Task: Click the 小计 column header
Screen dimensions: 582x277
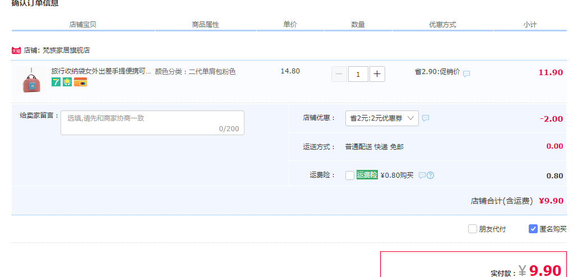Action: tap(530, 25)
